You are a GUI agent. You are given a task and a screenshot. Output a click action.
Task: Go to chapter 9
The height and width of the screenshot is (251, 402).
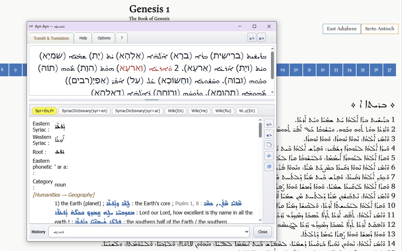pyautogui.click(x=15, y=70)
